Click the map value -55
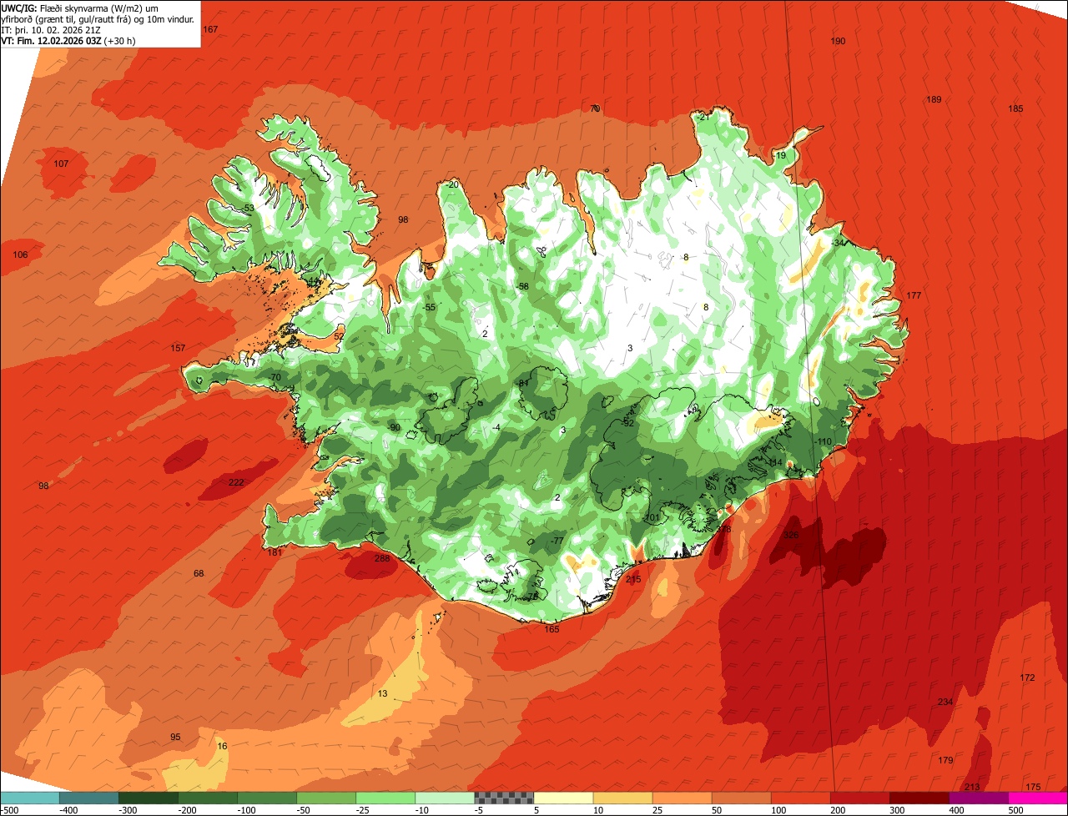1068x816 pixels. point(429,307)
